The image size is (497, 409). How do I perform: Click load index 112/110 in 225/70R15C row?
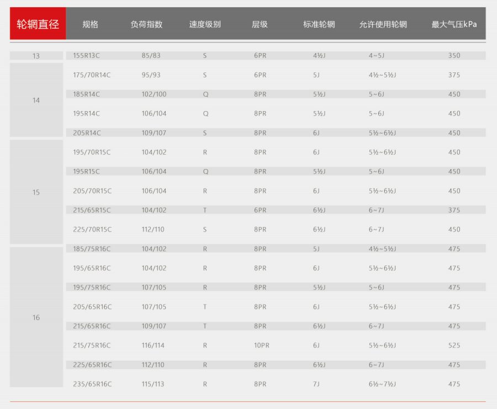click(x=153, y=229)
